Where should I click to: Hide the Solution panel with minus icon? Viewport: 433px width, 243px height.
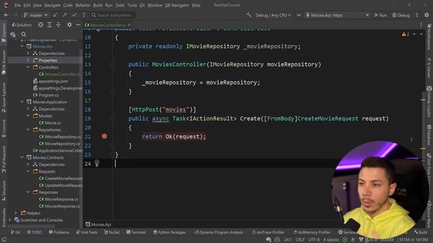[78, 25]
